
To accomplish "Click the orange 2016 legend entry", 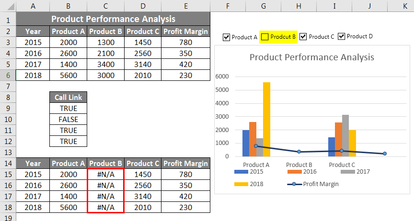I will click(302, 172).
